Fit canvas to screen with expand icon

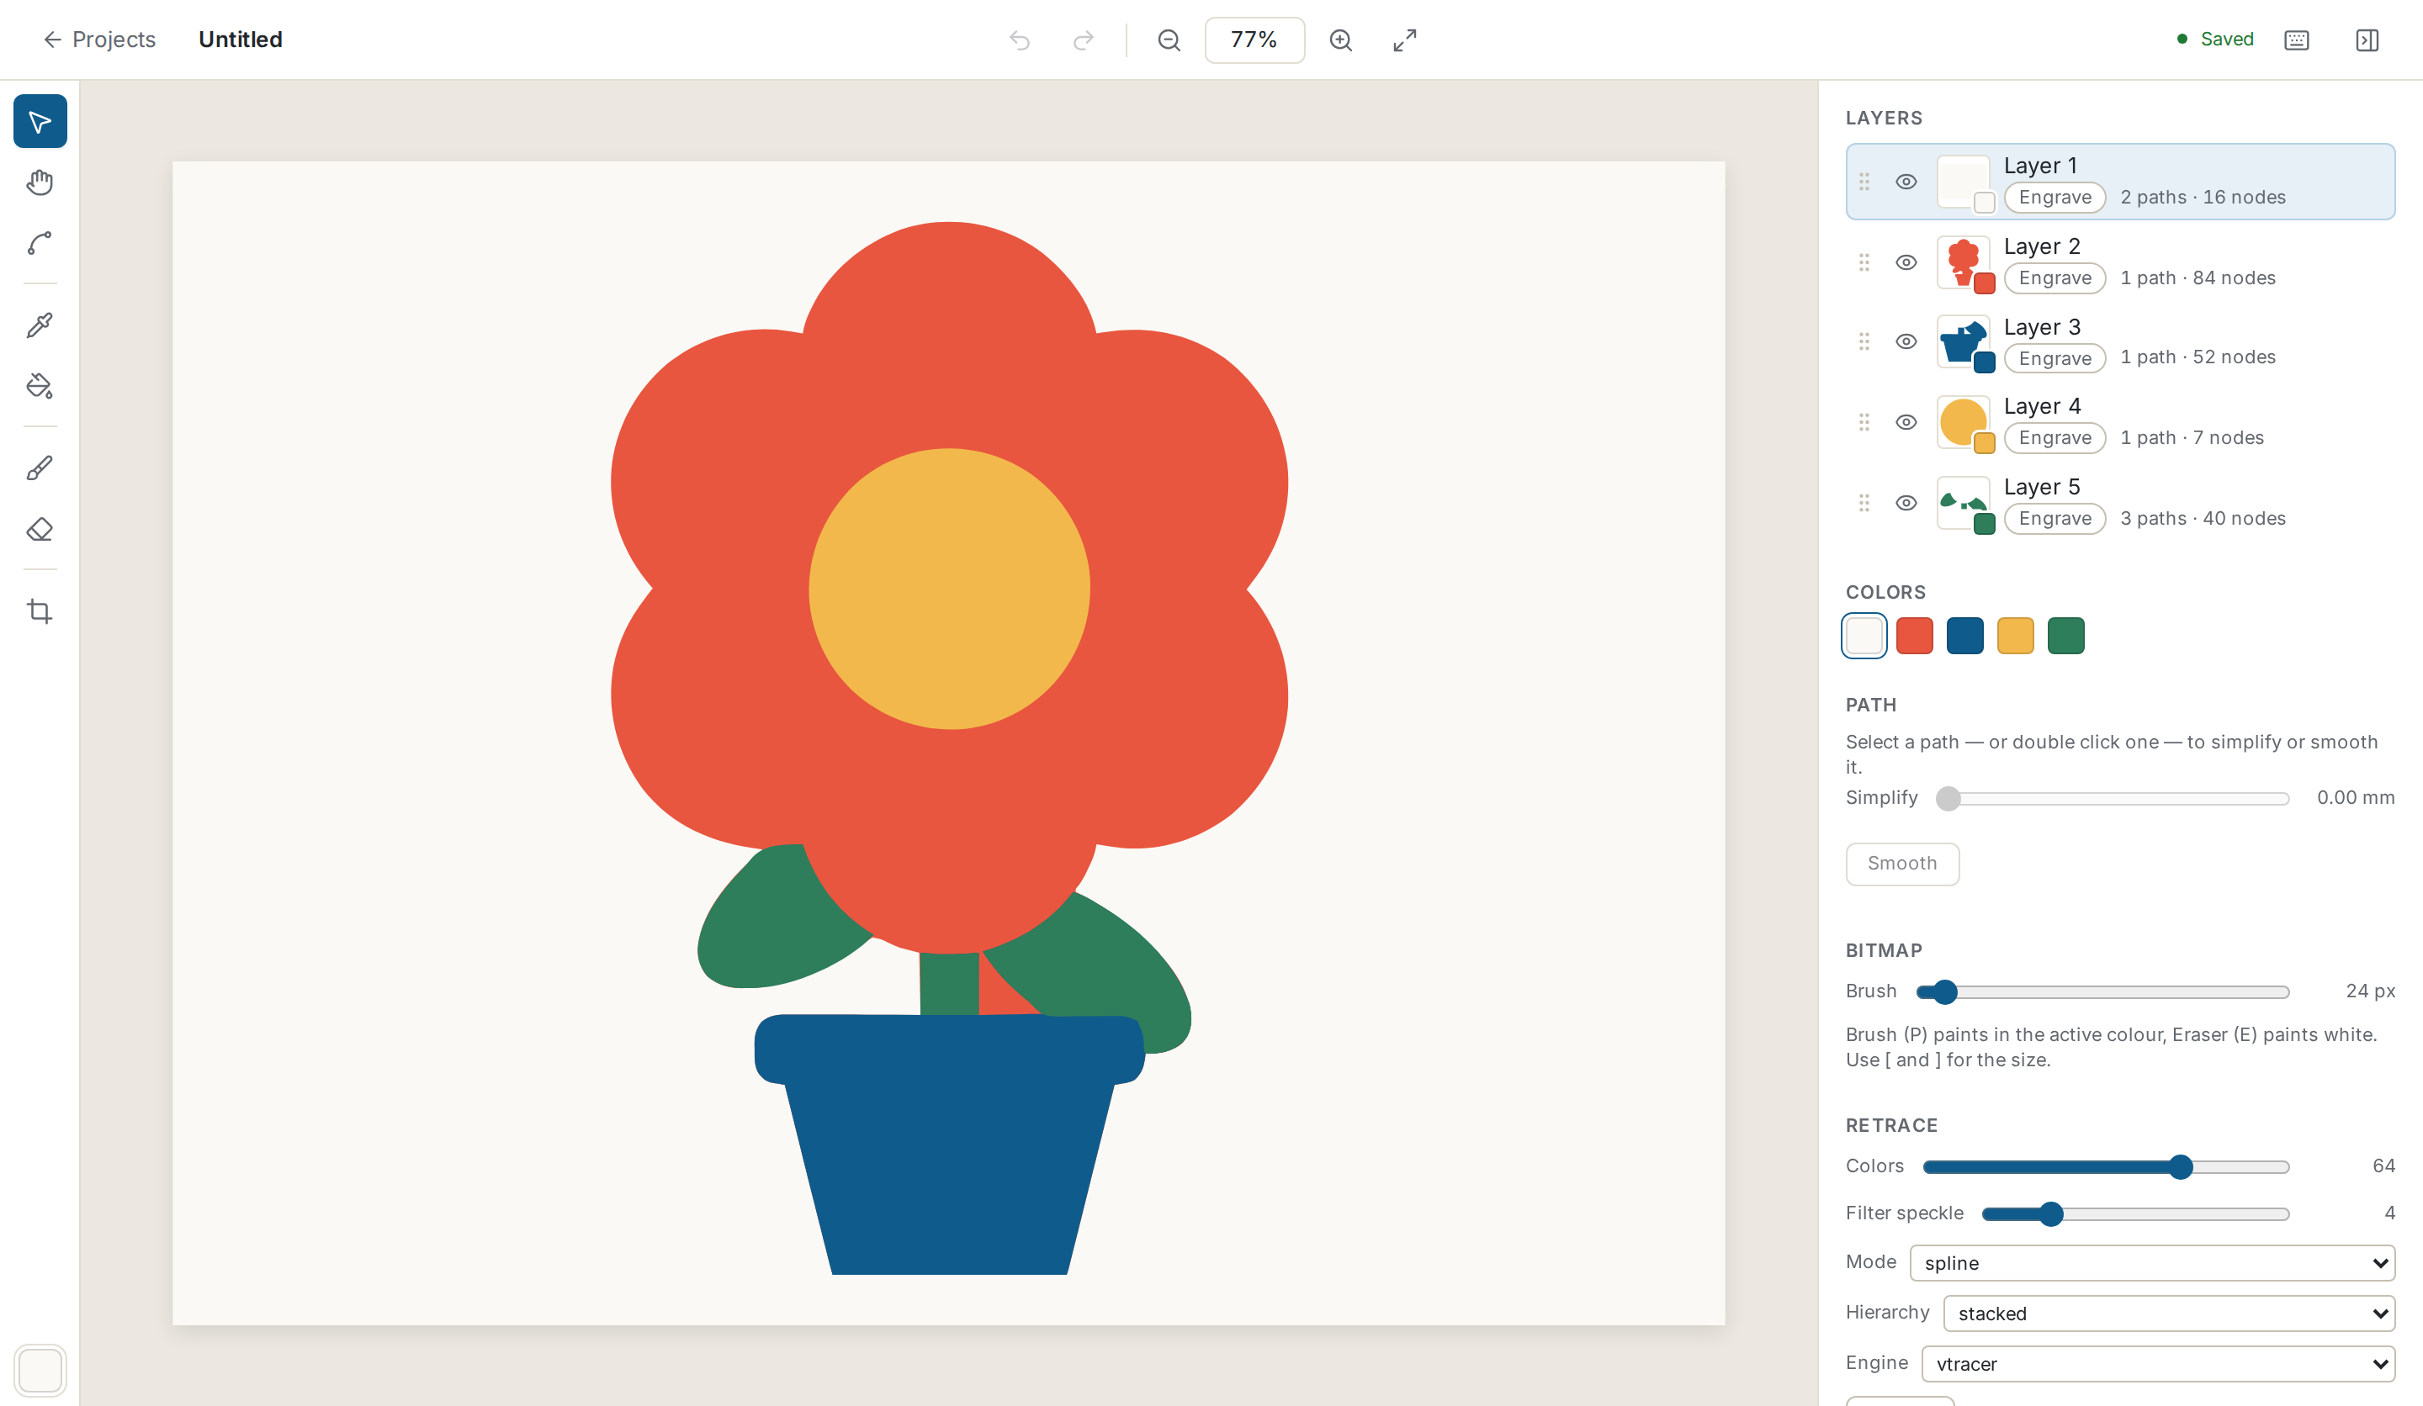pos(1405,40)
